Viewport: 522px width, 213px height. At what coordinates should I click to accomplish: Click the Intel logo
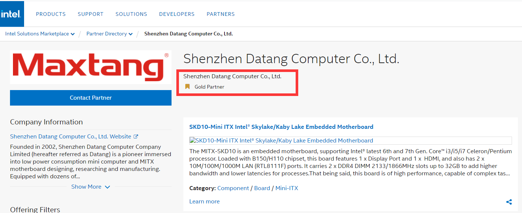12,14
